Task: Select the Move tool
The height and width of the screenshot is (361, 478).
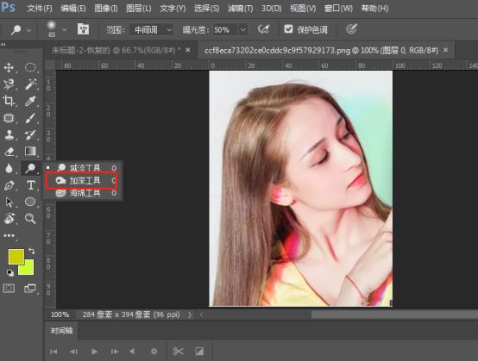Action: (9, 67)
